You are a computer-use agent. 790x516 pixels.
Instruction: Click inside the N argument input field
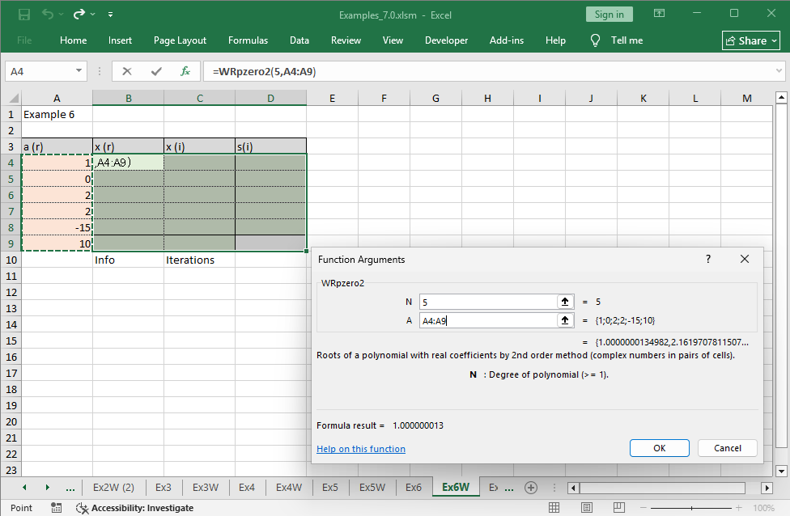point(486,302)
